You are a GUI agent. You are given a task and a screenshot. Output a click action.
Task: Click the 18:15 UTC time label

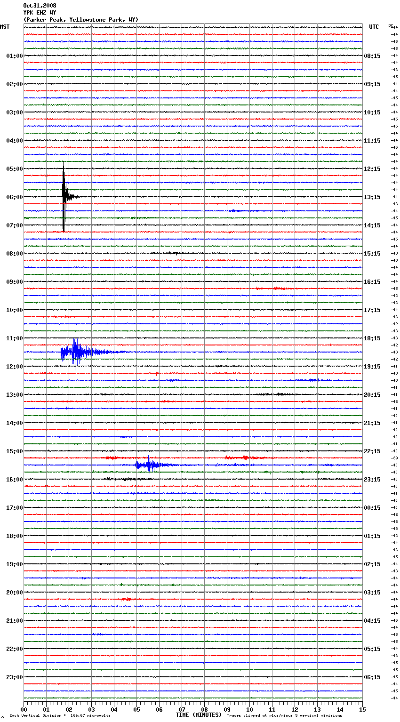tap(372, 338)
